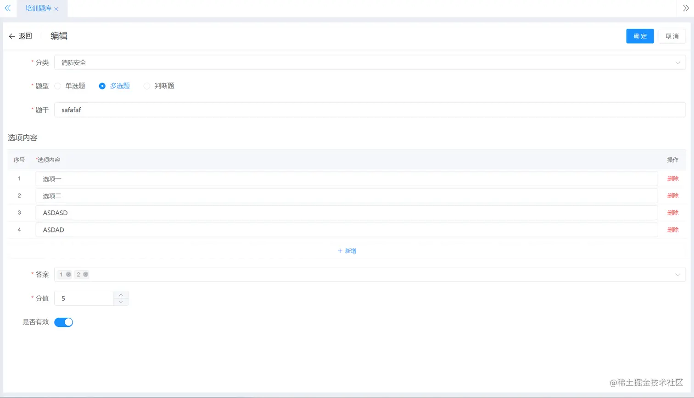Disable the 是否有效 toggle switch
The image size is (694, 398).
(x=63, y=322)
